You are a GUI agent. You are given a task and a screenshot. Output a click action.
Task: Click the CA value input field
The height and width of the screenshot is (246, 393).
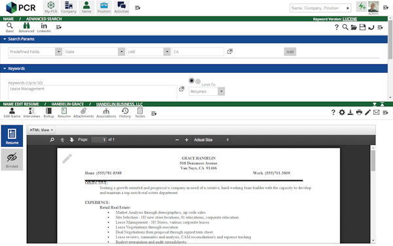pyautogui.click(x=198, y=52)
